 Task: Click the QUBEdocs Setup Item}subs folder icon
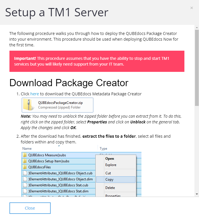point(25,161)
